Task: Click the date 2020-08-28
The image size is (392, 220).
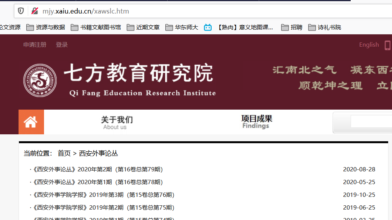Action: coord(359,169)
